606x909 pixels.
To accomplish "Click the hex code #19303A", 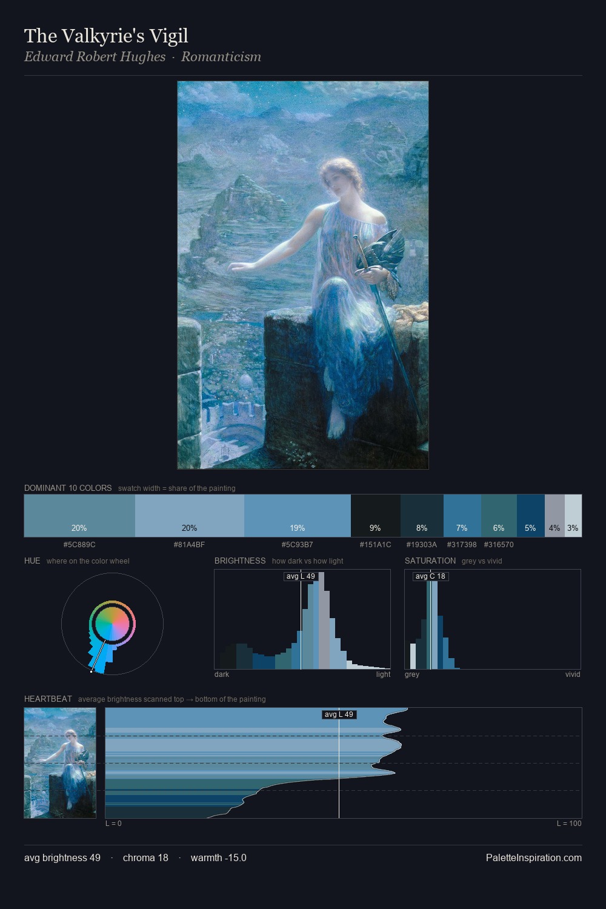I will (x=422, y=545).
